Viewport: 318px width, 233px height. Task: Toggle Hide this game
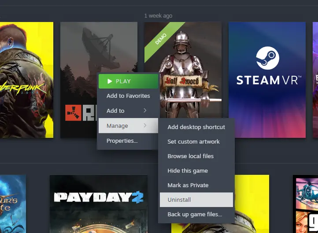click(188, 170)
